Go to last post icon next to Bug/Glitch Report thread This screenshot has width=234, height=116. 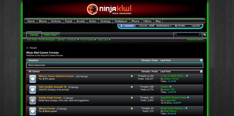click(188, 97)
